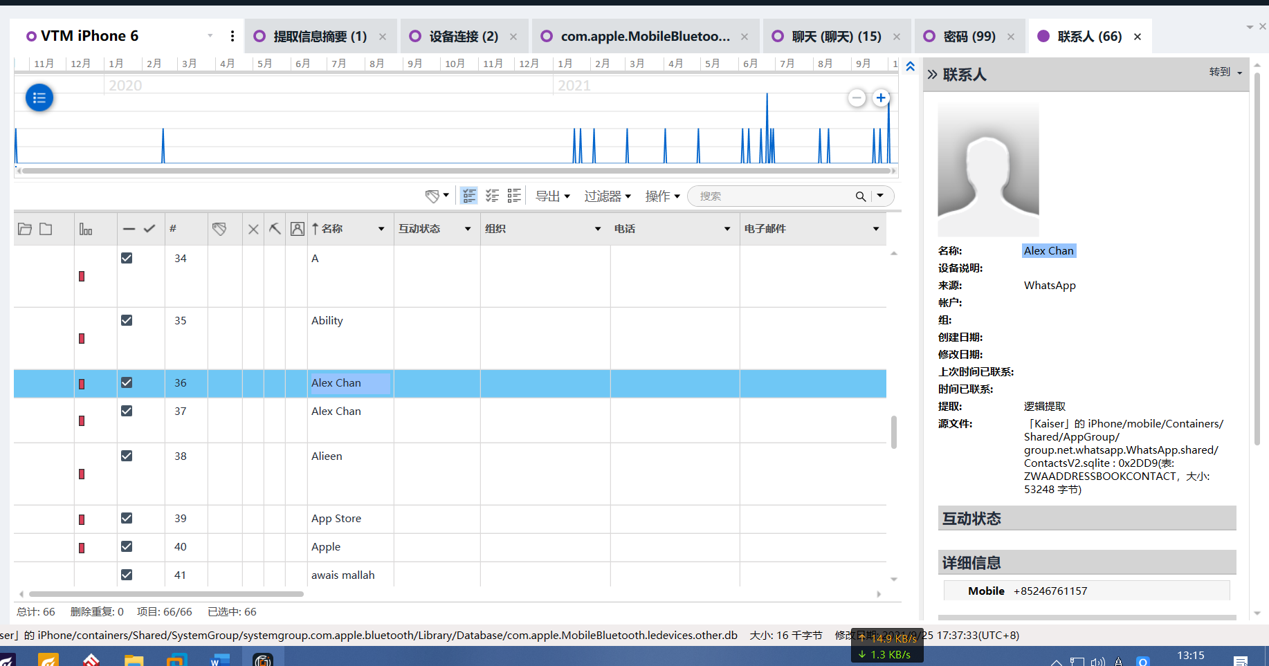Screen dimensions: 1269x666
Task: Uncheck the checkbox for row 34
Action: [127, 258]
